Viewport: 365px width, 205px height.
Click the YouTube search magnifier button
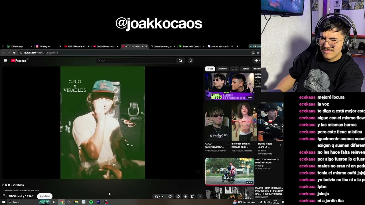[180, 60]
